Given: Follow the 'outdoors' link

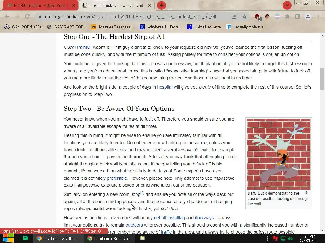Looking at the screenshot, I should point(134,225).
